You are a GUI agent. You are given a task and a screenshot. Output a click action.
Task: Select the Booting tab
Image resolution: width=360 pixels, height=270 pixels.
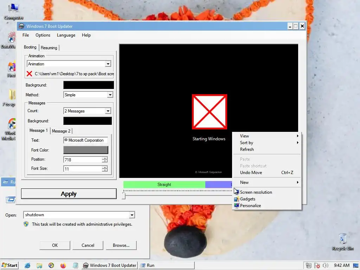[x=30, y=47]
